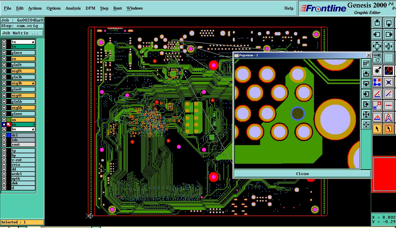Toggle the checkbox for layer pln4t

4,89
